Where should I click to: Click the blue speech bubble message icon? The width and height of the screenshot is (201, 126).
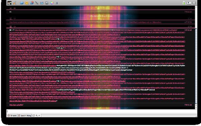coord(21,3)
